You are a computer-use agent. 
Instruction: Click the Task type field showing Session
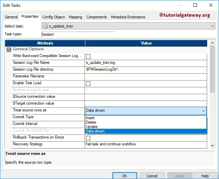pyautogui.click(x=78, y=34)
